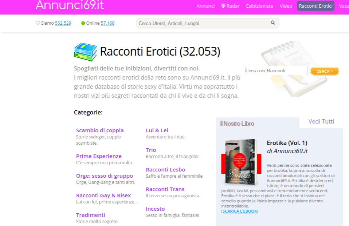Click the stacked books icon
The width and height of the screenshot is (349, 226).
[85, 52]
